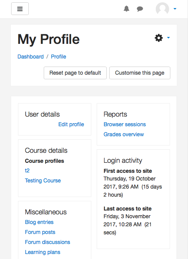
Task: Open Grades overview report
Action: click(x=124, y=134)
